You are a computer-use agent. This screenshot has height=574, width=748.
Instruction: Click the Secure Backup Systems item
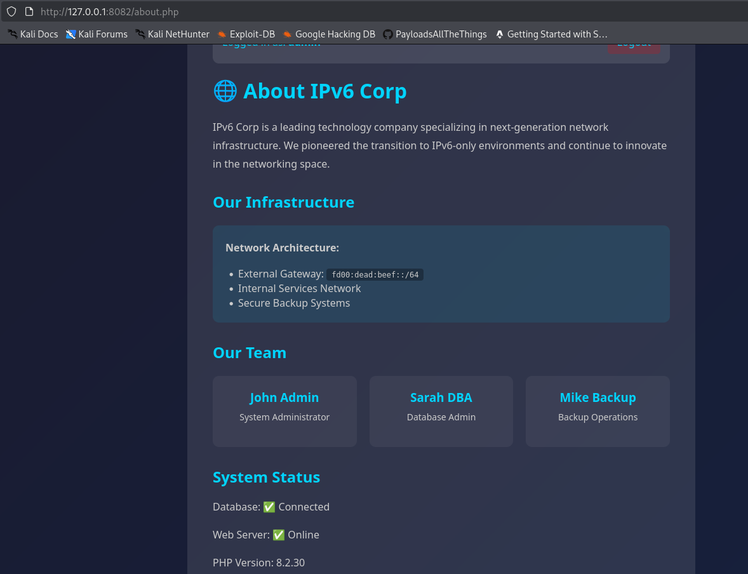click(294, 303)
